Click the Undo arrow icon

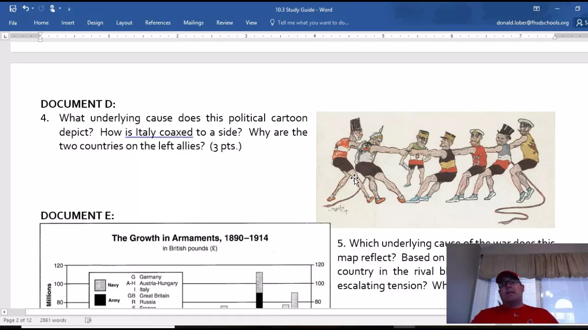(26, 8)
